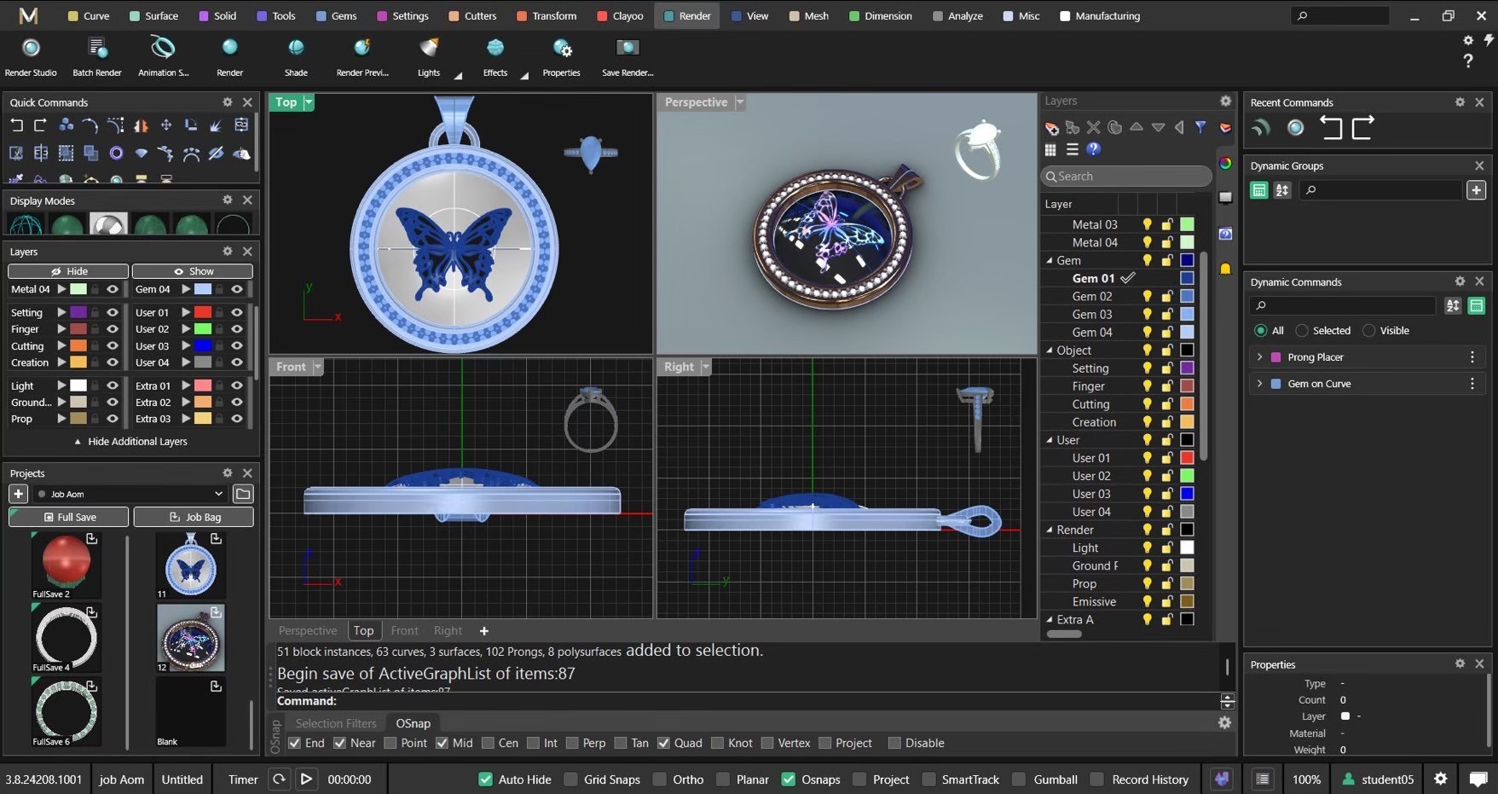Select the rendered display mode sphere
This screenshot has width=1498, height=794.
click(108, 225)
